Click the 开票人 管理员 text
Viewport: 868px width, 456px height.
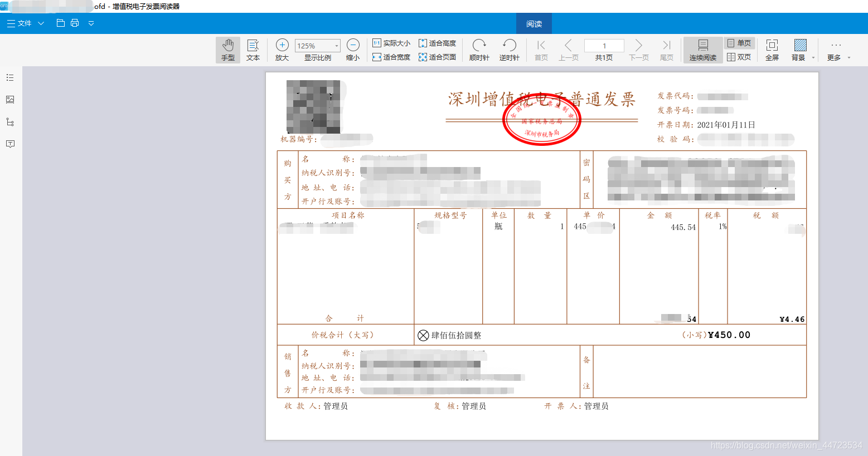(x=576, y=406)
